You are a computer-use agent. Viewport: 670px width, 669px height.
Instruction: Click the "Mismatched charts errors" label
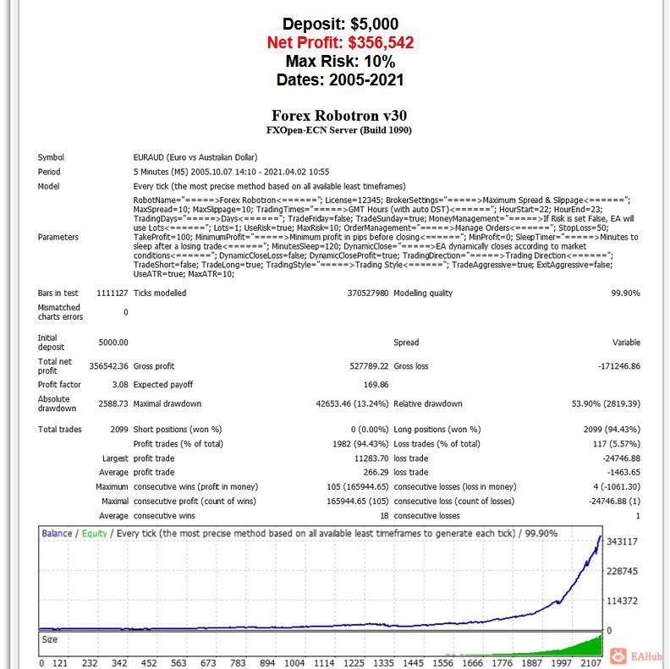click(60, 312)
